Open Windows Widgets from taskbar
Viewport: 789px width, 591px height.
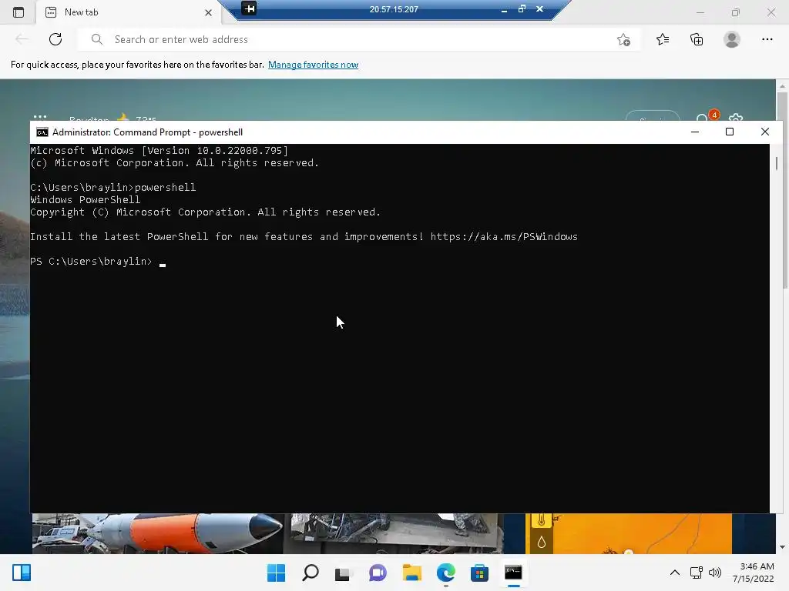point(22,573)
